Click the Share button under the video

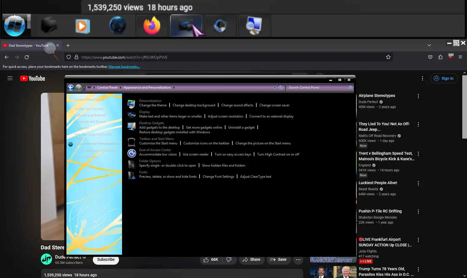[x=252, y=260]
